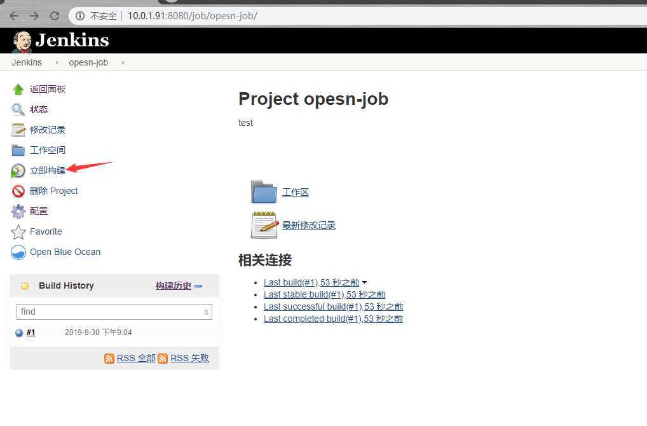The image size is (647, 426).
Task: Open 状态 sidebar link
Action: point(39,109)
